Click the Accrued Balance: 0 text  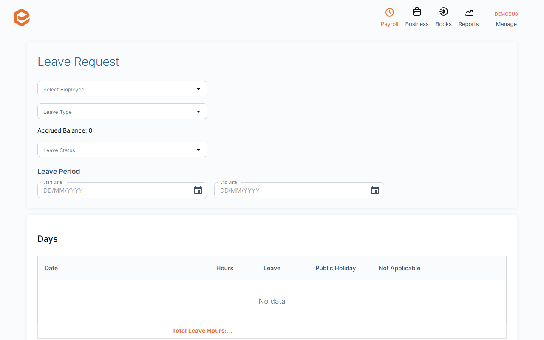pos(65,130)
